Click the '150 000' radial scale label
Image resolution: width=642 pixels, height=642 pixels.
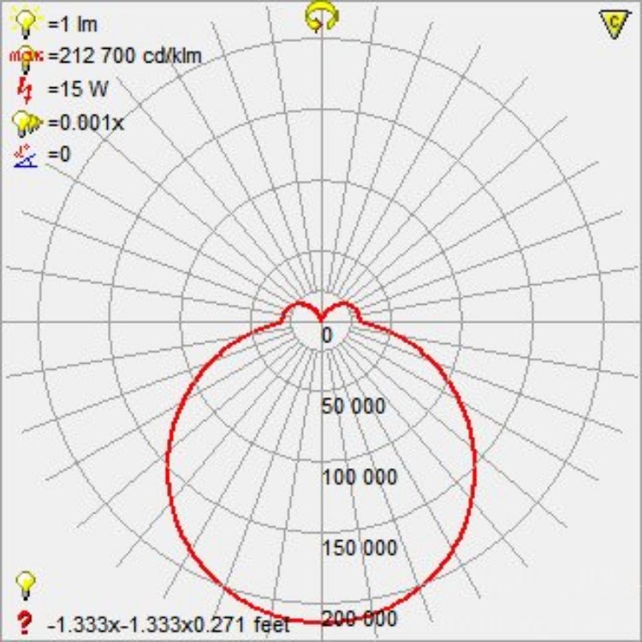point(360,548)
